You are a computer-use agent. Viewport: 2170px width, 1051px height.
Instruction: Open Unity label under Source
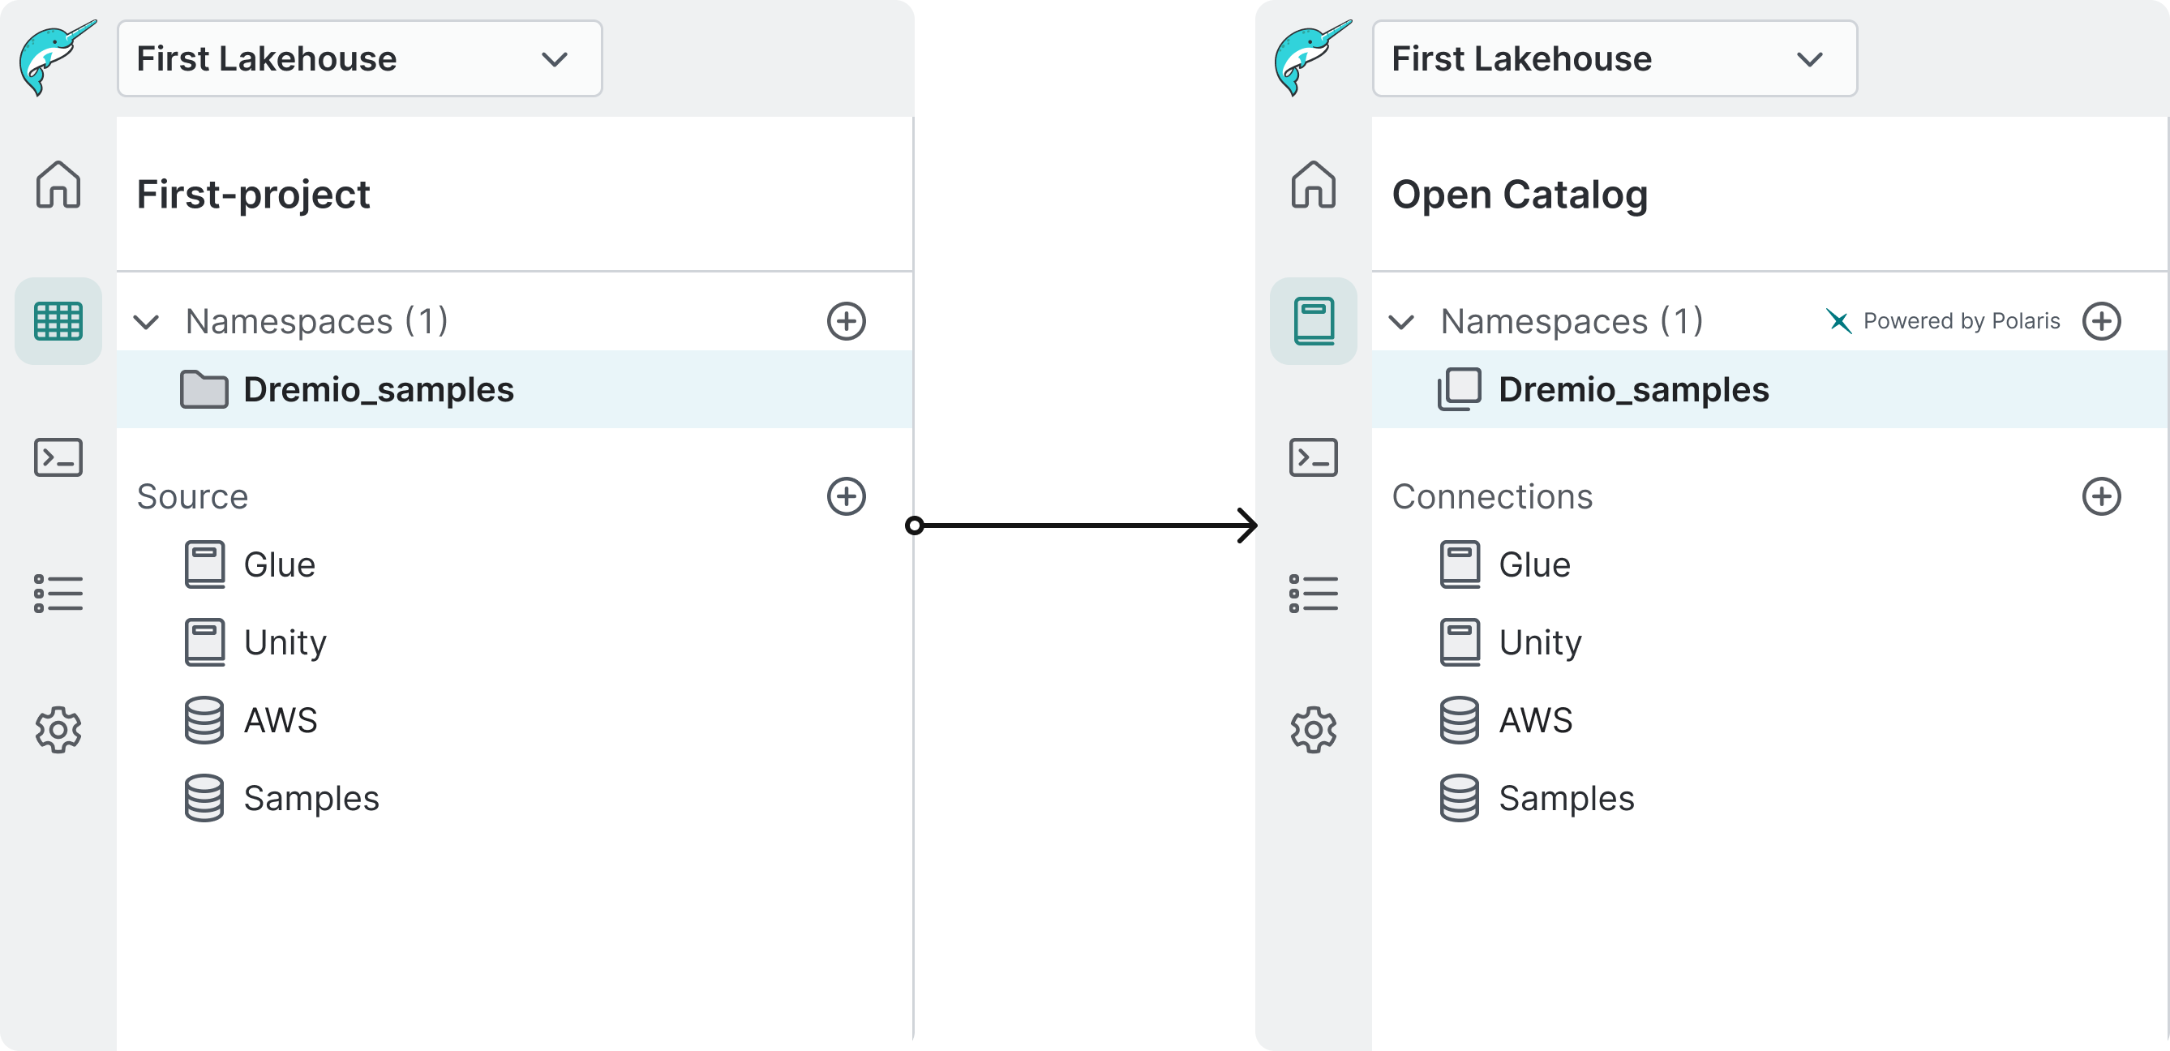285,643
